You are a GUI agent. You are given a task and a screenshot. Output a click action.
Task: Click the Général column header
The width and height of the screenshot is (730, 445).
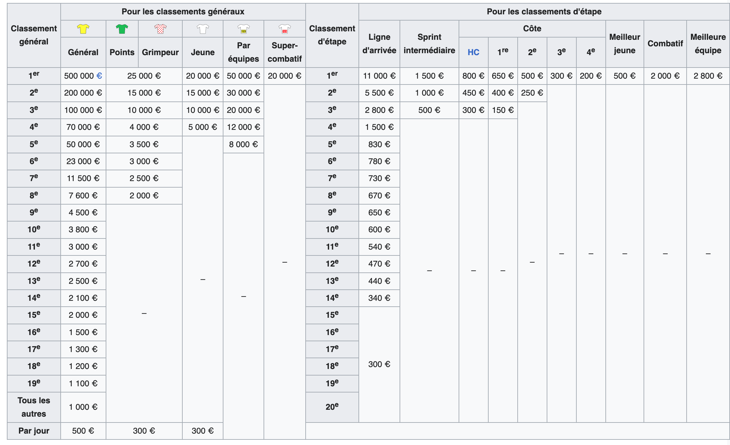pyautogui.click(x=83, y=52)
